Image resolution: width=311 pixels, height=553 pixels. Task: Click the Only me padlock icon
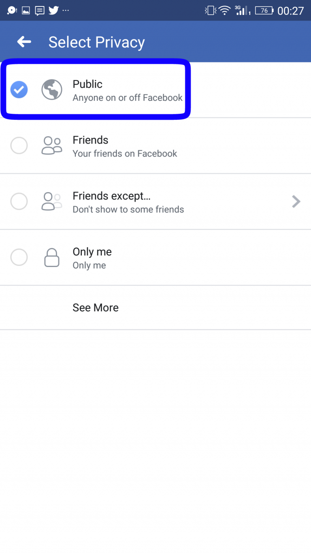click(x=52, y=257)
